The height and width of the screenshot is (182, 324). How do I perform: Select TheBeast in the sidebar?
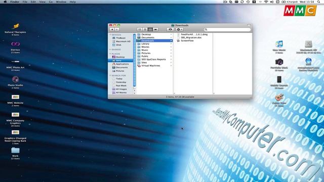120,38
